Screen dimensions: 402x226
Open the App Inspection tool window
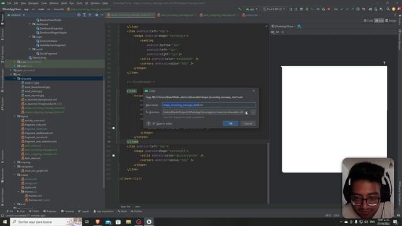(104, 212)
